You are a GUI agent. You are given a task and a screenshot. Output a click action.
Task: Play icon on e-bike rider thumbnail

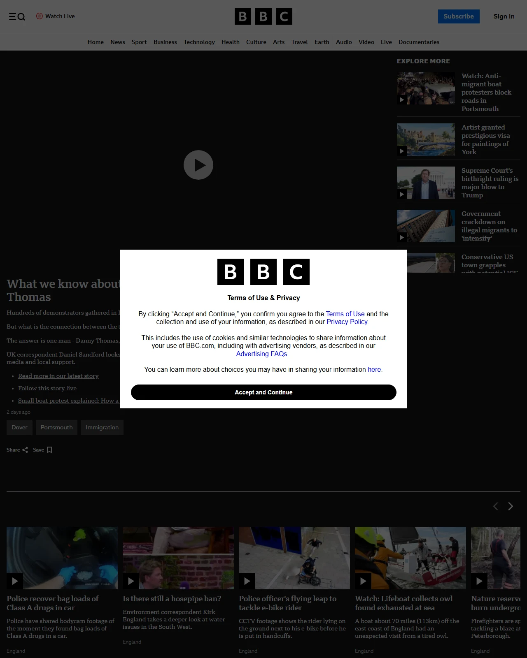[247, 581]
